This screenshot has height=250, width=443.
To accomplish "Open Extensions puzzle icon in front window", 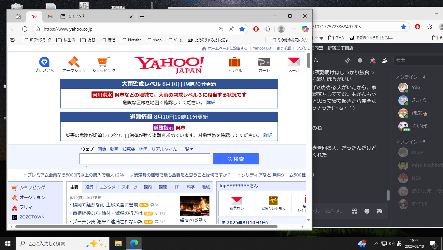I will click(x=268, y=29).
